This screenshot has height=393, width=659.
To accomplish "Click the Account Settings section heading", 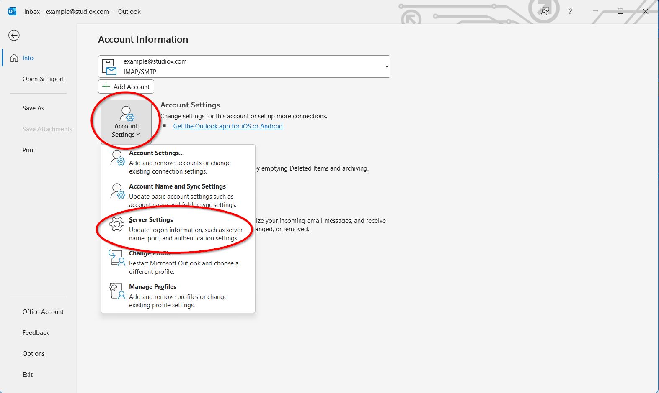I will pyautogui.click(x=190, y=105).
